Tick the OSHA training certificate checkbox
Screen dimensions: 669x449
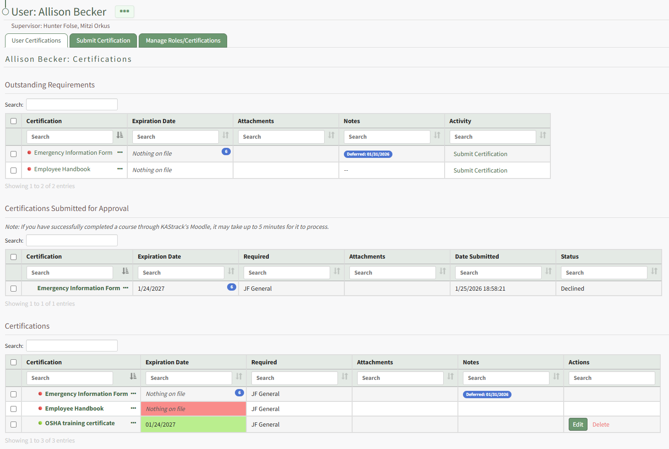coord(14,424)
